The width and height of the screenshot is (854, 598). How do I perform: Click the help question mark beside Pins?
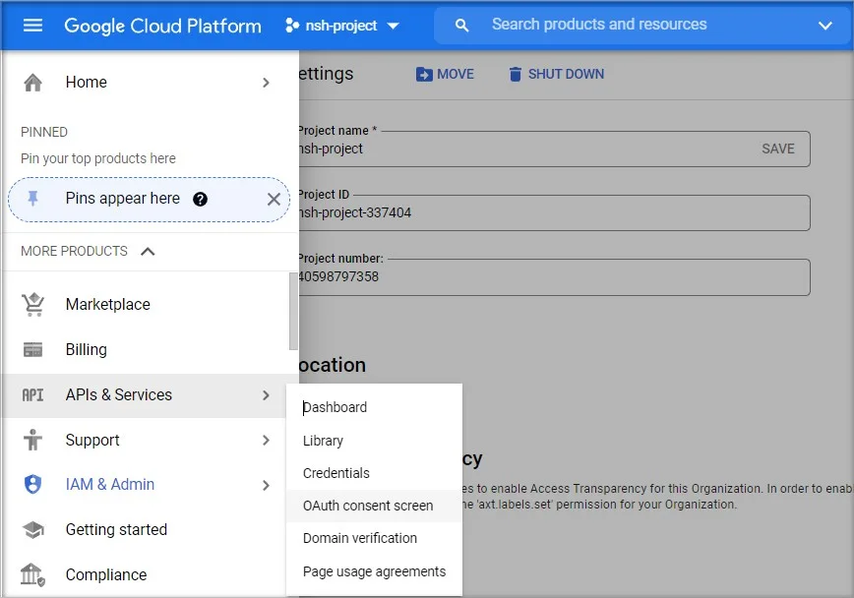200,200
